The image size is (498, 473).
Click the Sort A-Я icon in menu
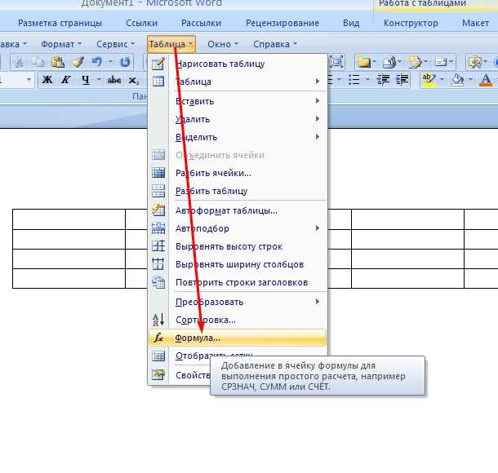(158, 320)
